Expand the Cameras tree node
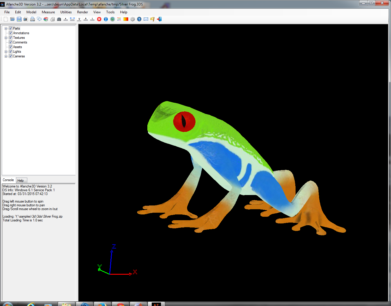 point(6,56)
